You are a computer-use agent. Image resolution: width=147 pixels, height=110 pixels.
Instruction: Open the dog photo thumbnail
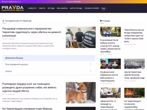click(x=81, y=93)
